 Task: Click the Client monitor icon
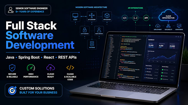click(x=75, y=16)
